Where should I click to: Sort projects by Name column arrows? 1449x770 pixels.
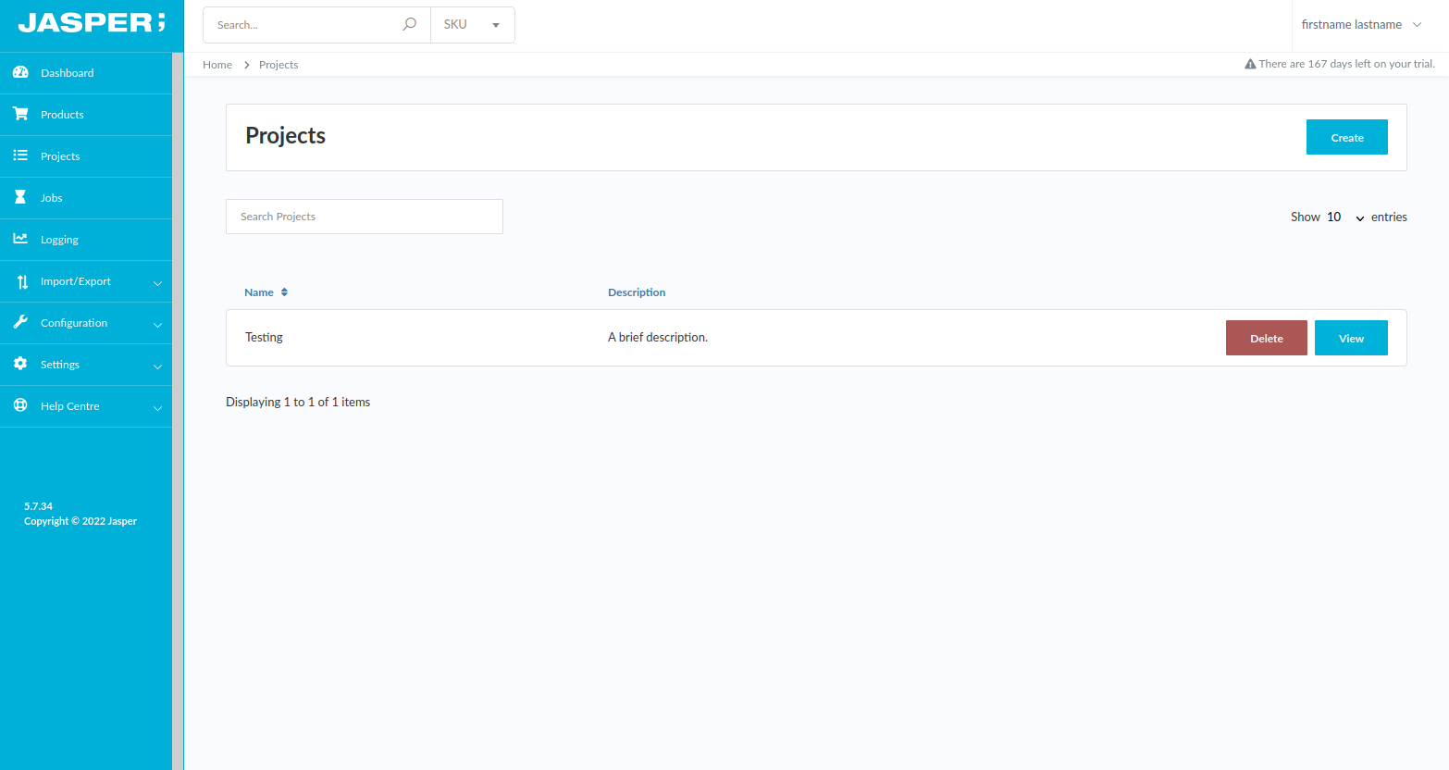[x=284, y=292]
